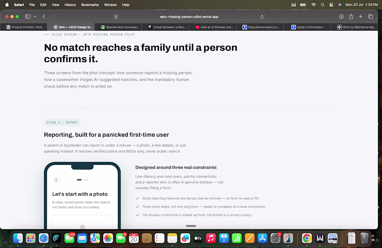Click the step progress dots in phone mockup
The image size is (382, 248).
82,180
